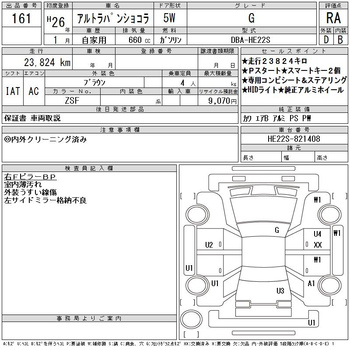Select the U3 dent mark near rear
This screenshot has height=350, width=350.
pos(280,290)
